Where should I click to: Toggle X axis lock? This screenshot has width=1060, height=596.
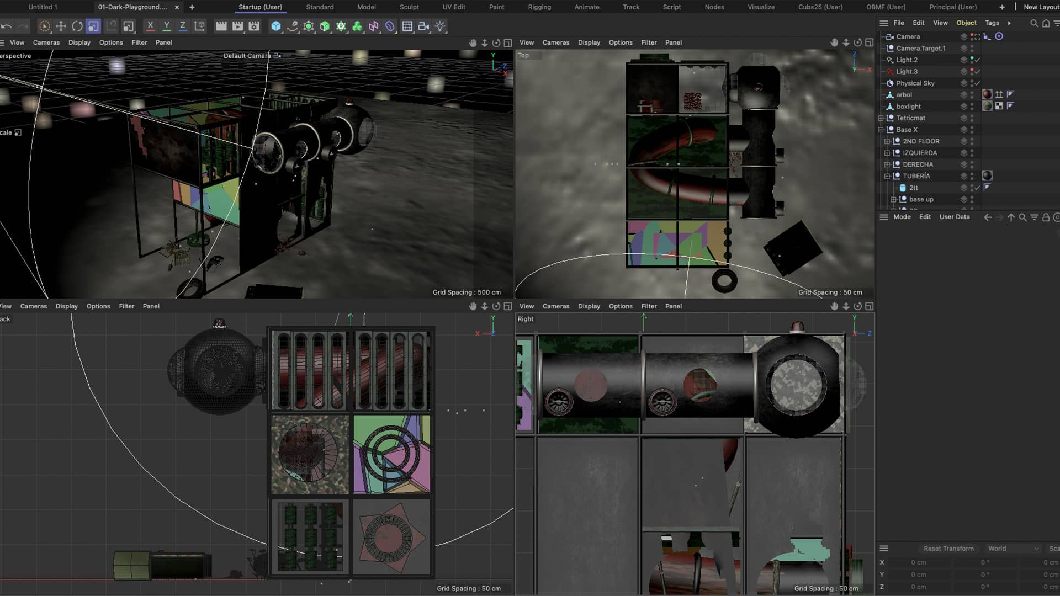point(150,26)
